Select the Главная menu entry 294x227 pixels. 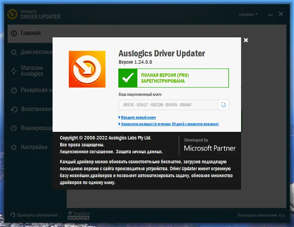coord(30,33)
